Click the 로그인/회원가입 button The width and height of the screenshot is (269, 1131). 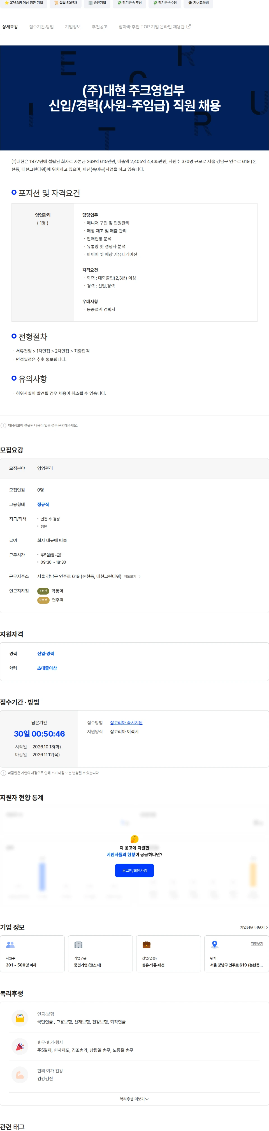point(134,870)
